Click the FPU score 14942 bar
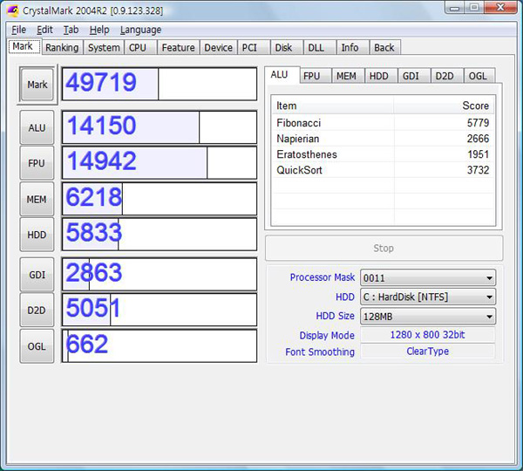Screen dimensions: 523x471 pyautogui.click(x=160, y=163)
